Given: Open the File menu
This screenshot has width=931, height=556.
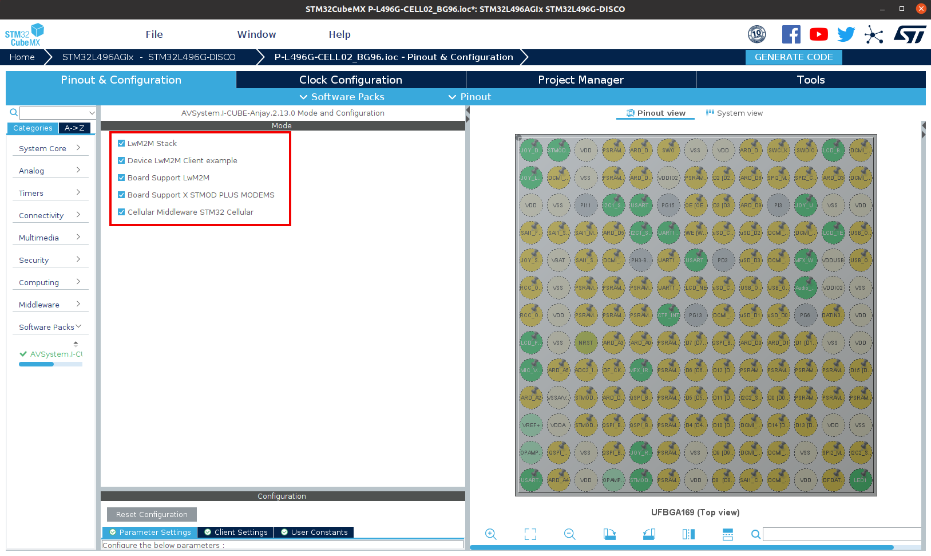Looking at the screenshot, I should (x=154, y=34).
